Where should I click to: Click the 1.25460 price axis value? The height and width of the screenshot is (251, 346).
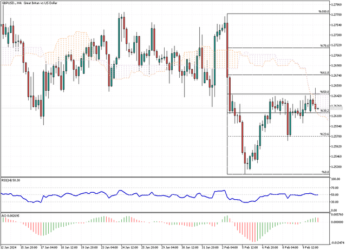click(336, 157)
